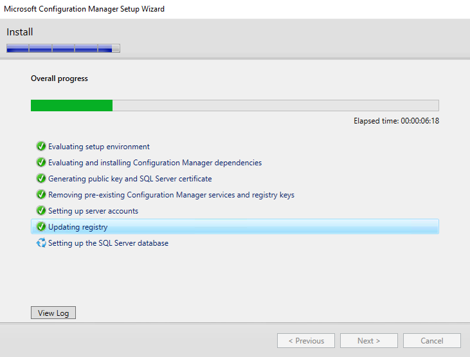This screenshot has width=470, height=357.
Task: Click green checkmark for Updating registry
Action: pos(41,227)
